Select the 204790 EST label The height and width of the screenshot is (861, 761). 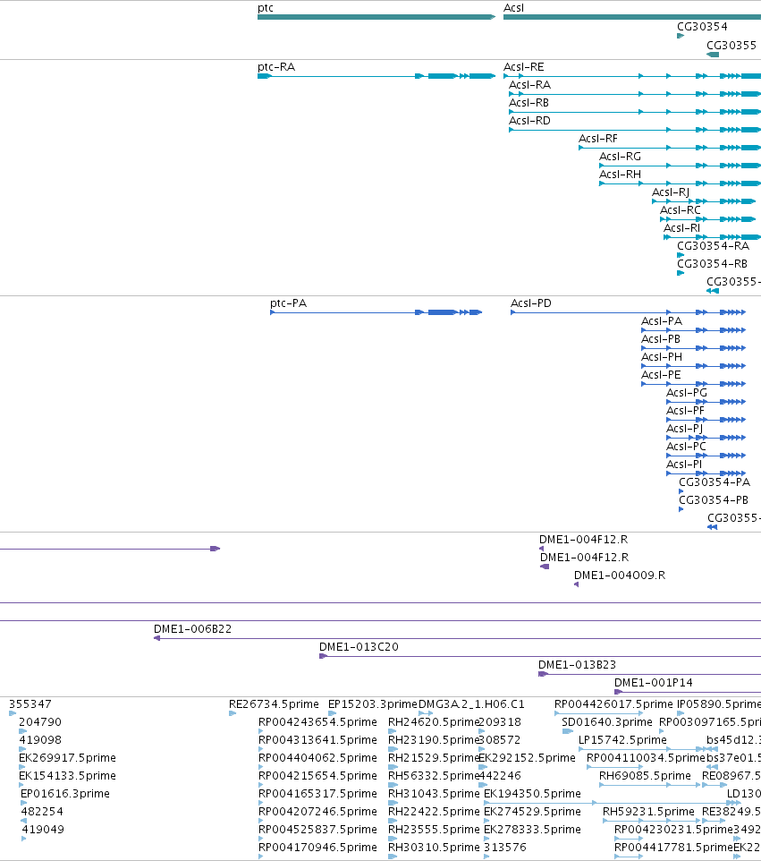tap(40, 722)
